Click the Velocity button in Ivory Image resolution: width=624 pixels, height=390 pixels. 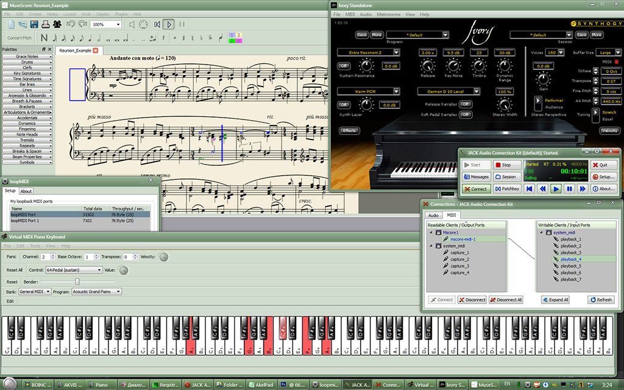click(609, 130)
